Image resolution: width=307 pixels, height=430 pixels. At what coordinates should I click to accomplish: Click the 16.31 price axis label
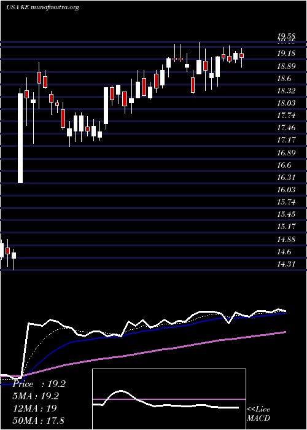click(x=286, y=177)
